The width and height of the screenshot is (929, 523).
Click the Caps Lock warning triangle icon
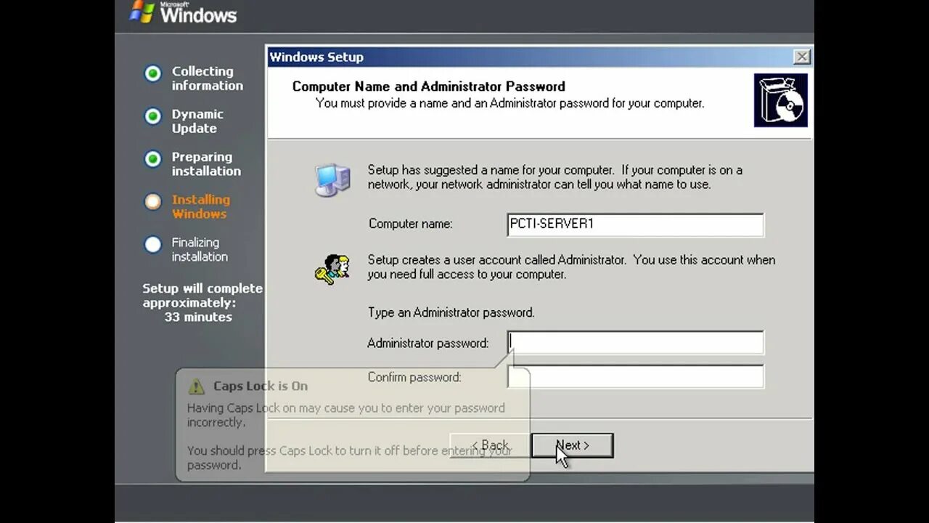(x=196, y=386)
